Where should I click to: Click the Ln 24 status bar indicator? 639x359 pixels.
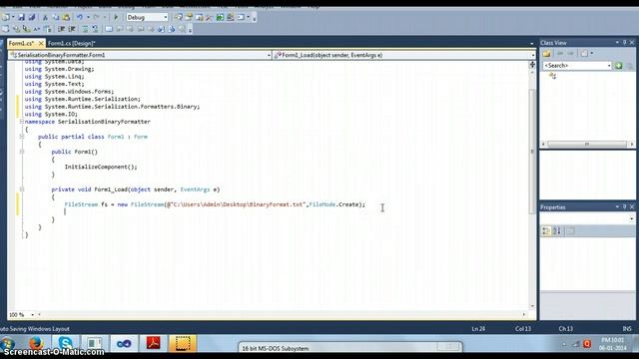pyautogui.click(x=478, y=328)
